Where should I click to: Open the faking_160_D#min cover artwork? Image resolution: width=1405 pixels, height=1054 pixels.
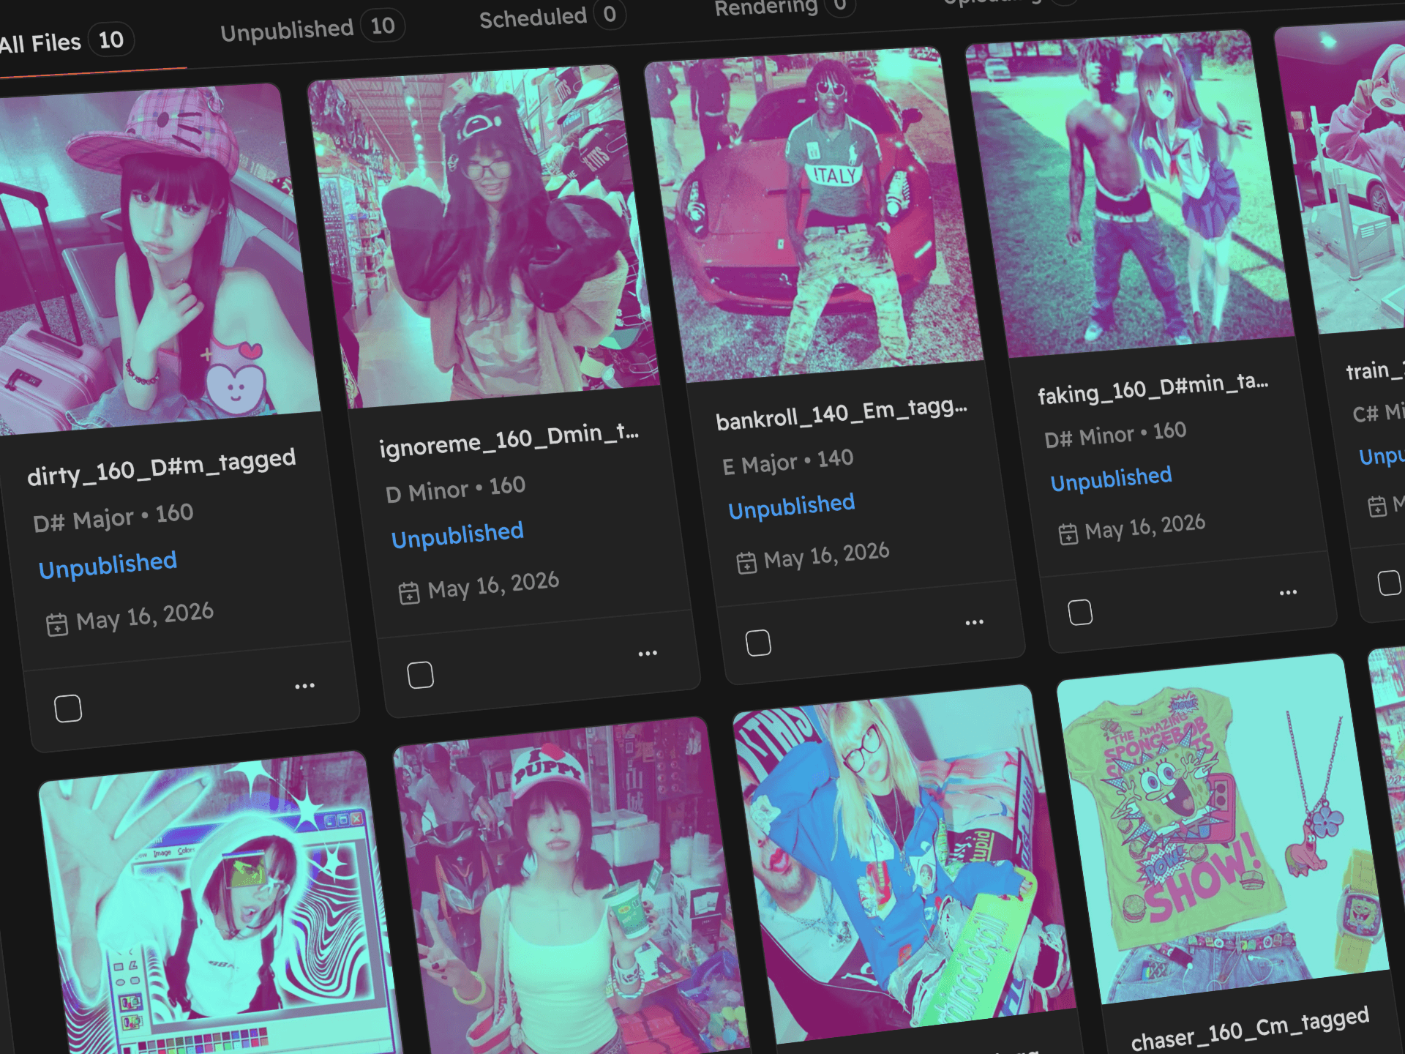pyautogui.click(x=1130, y=194)
